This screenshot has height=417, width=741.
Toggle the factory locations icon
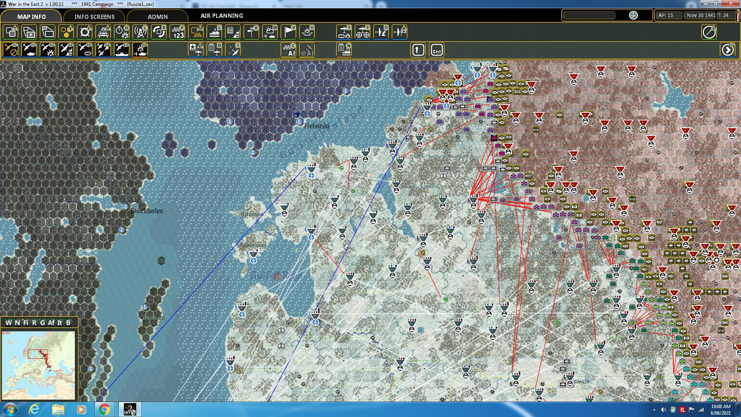(214, 32)
